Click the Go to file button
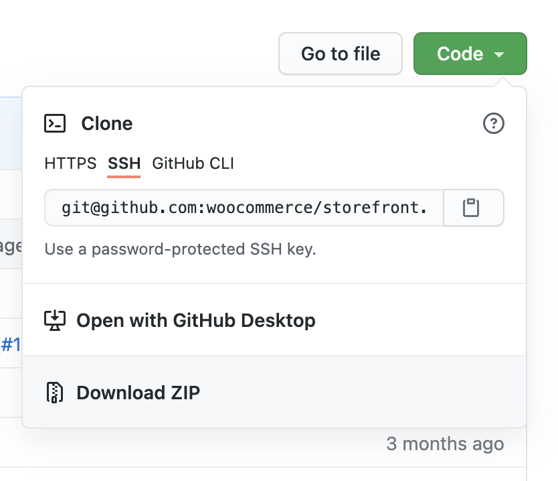Viewport: 558px width, 481px height. pos(340,54)
